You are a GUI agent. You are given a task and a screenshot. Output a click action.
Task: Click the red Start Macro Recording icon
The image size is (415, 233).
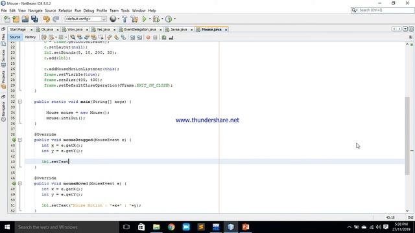148,38
